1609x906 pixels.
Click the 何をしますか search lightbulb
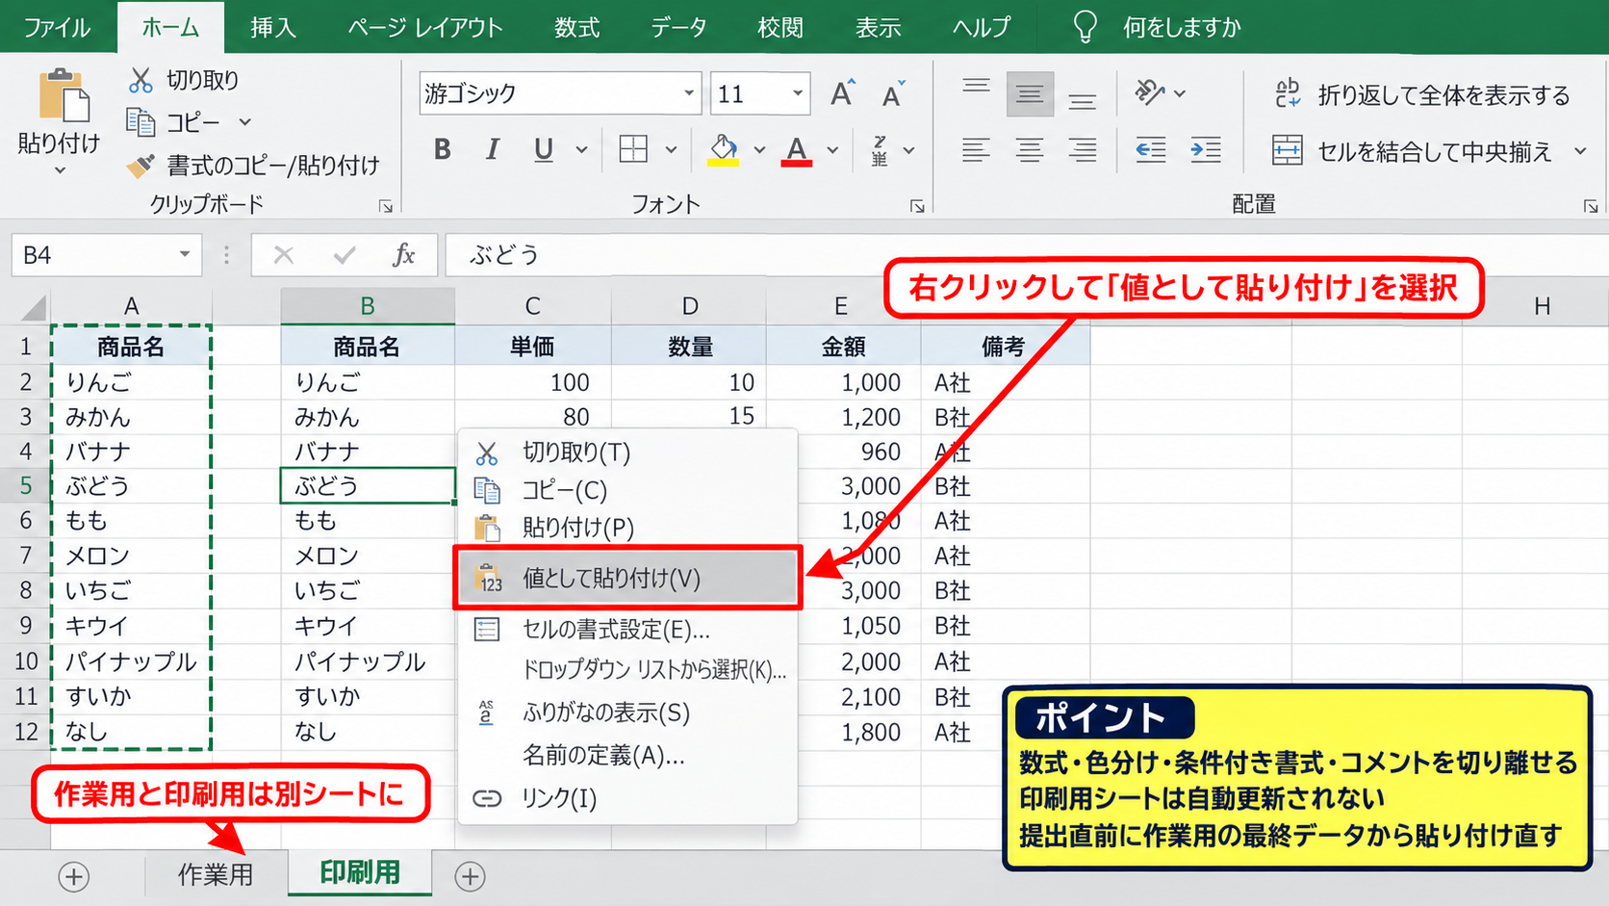click(x=1085, y=27)
